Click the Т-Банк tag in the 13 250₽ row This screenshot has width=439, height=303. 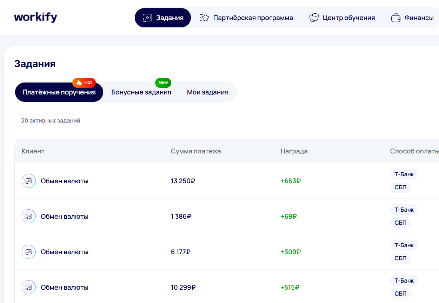pos(404,174)
